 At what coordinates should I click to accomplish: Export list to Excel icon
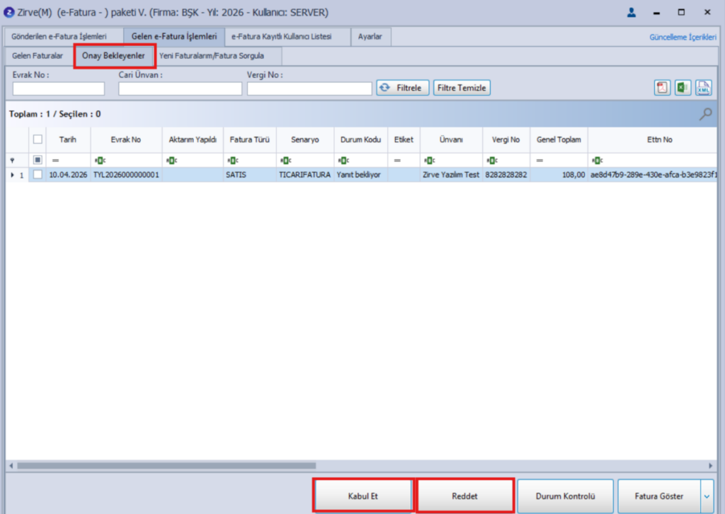(x=683, y=87)
